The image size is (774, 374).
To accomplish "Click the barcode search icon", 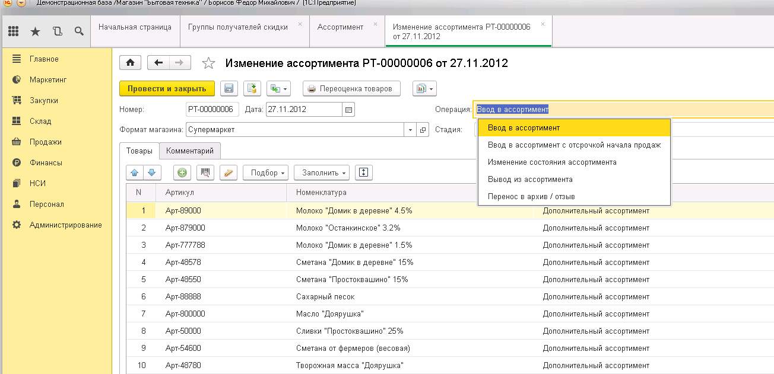I will (205, 172).
